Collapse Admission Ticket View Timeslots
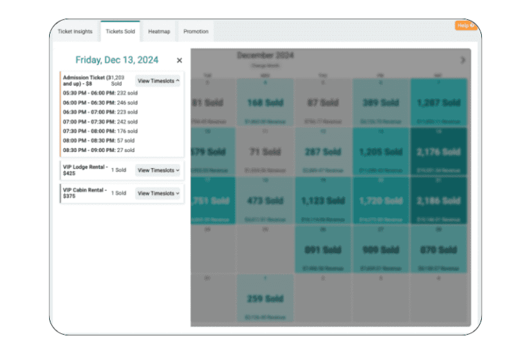Image resolution: width=531 pixels, height=354 pixels. [x=158, y=81]
